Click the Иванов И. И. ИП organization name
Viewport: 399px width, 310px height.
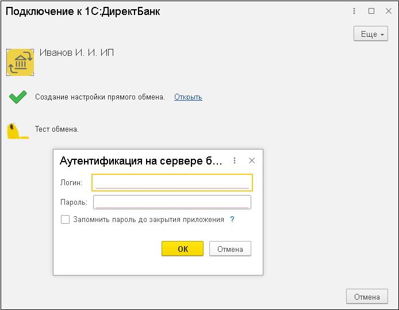point(76,53)
